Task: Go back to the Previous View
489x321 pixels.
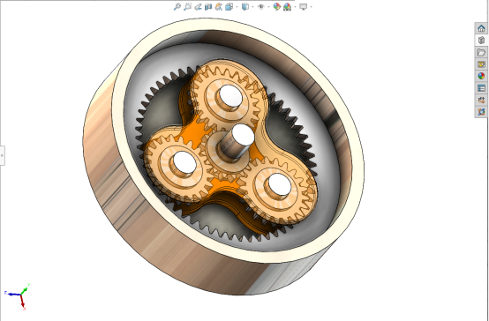Action: (x=198, y=7)
